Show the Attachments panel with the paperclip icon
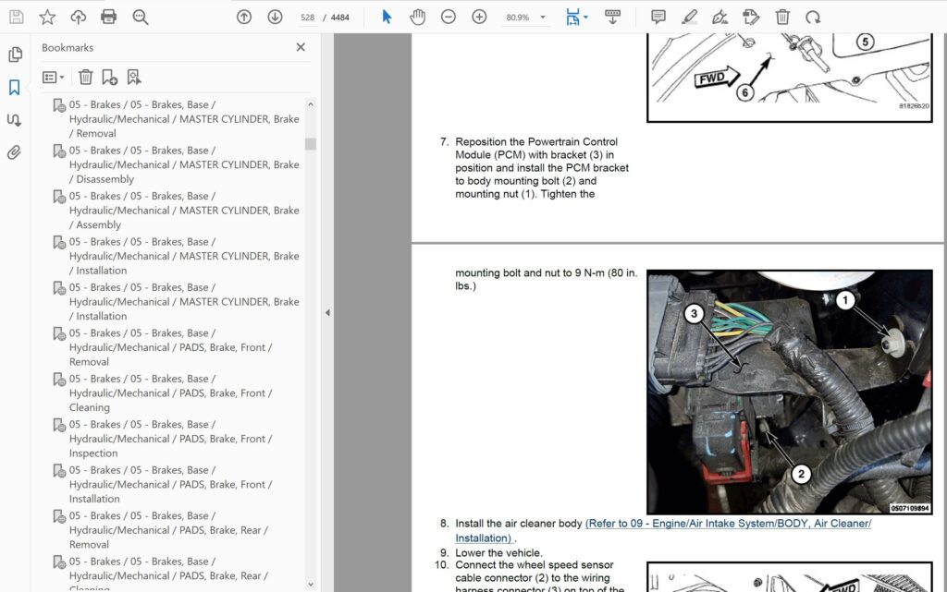This screenshot has width=947, height=592. [x=14, y=152]
